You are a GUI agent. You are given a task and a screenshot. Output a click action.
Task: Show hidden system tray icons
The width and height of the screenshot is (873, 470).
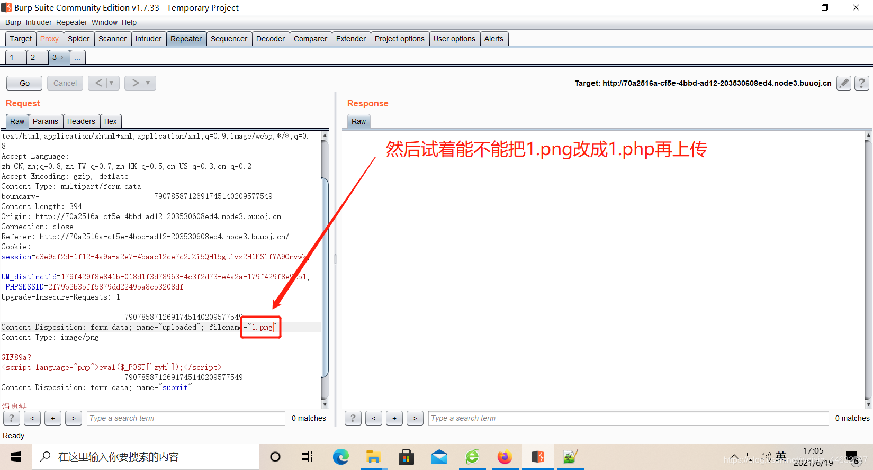point(734,457)
